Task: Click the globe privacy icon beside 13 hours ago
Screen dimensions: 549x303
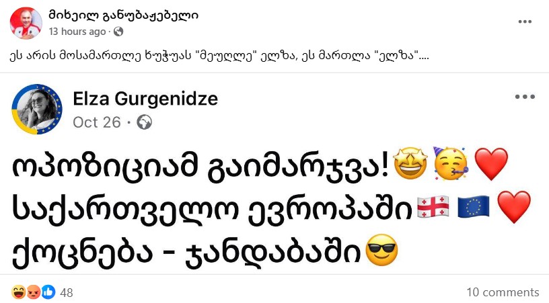Action: (118, 32)
